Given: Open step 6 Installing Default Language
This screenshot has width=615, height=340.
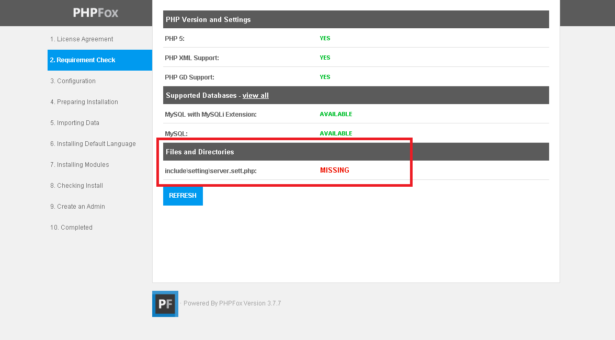Looking at the screenshot, I should click(x=93, y=143).
